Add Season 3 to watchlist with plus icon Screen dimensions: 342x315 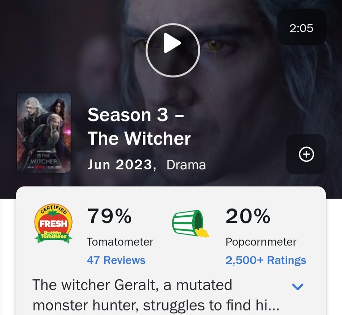tap(306, 154)
